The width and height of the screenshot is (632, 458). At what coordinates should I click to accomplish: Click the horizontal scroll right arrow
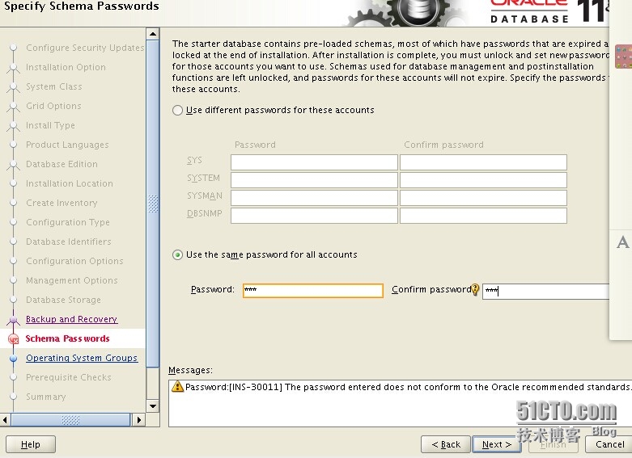(x=138, y=420)
